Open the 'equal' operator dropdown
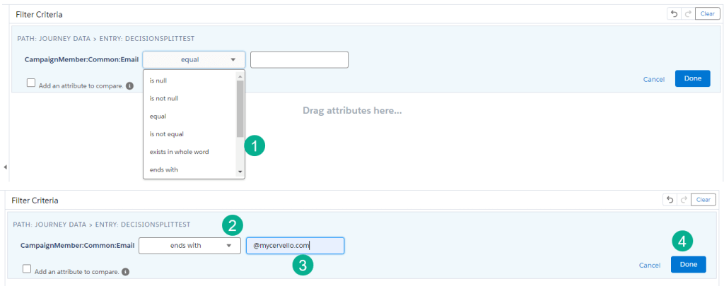724x286 pixels. point(194,60)
